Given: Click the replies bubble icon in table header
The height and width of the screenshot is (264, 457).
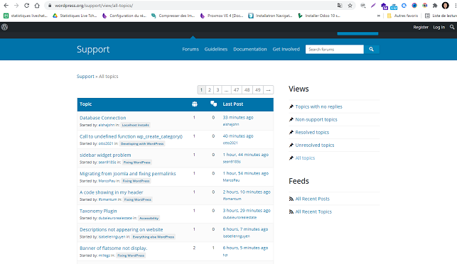Looking at the screenshot, I should [x=214, y=104].
